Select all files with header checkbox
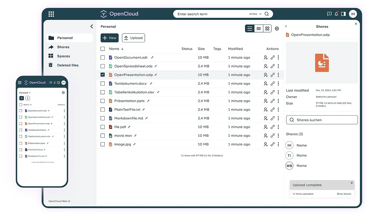 coord(103,49)
